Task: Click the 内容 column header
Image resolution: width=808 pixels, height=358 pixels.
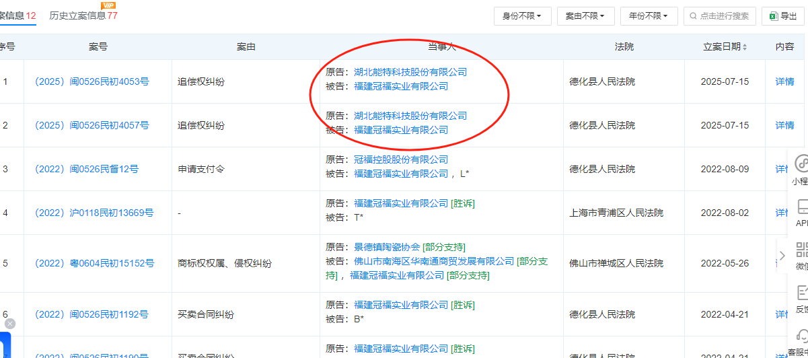Action: pyautogui.click(x=784, y=47)
